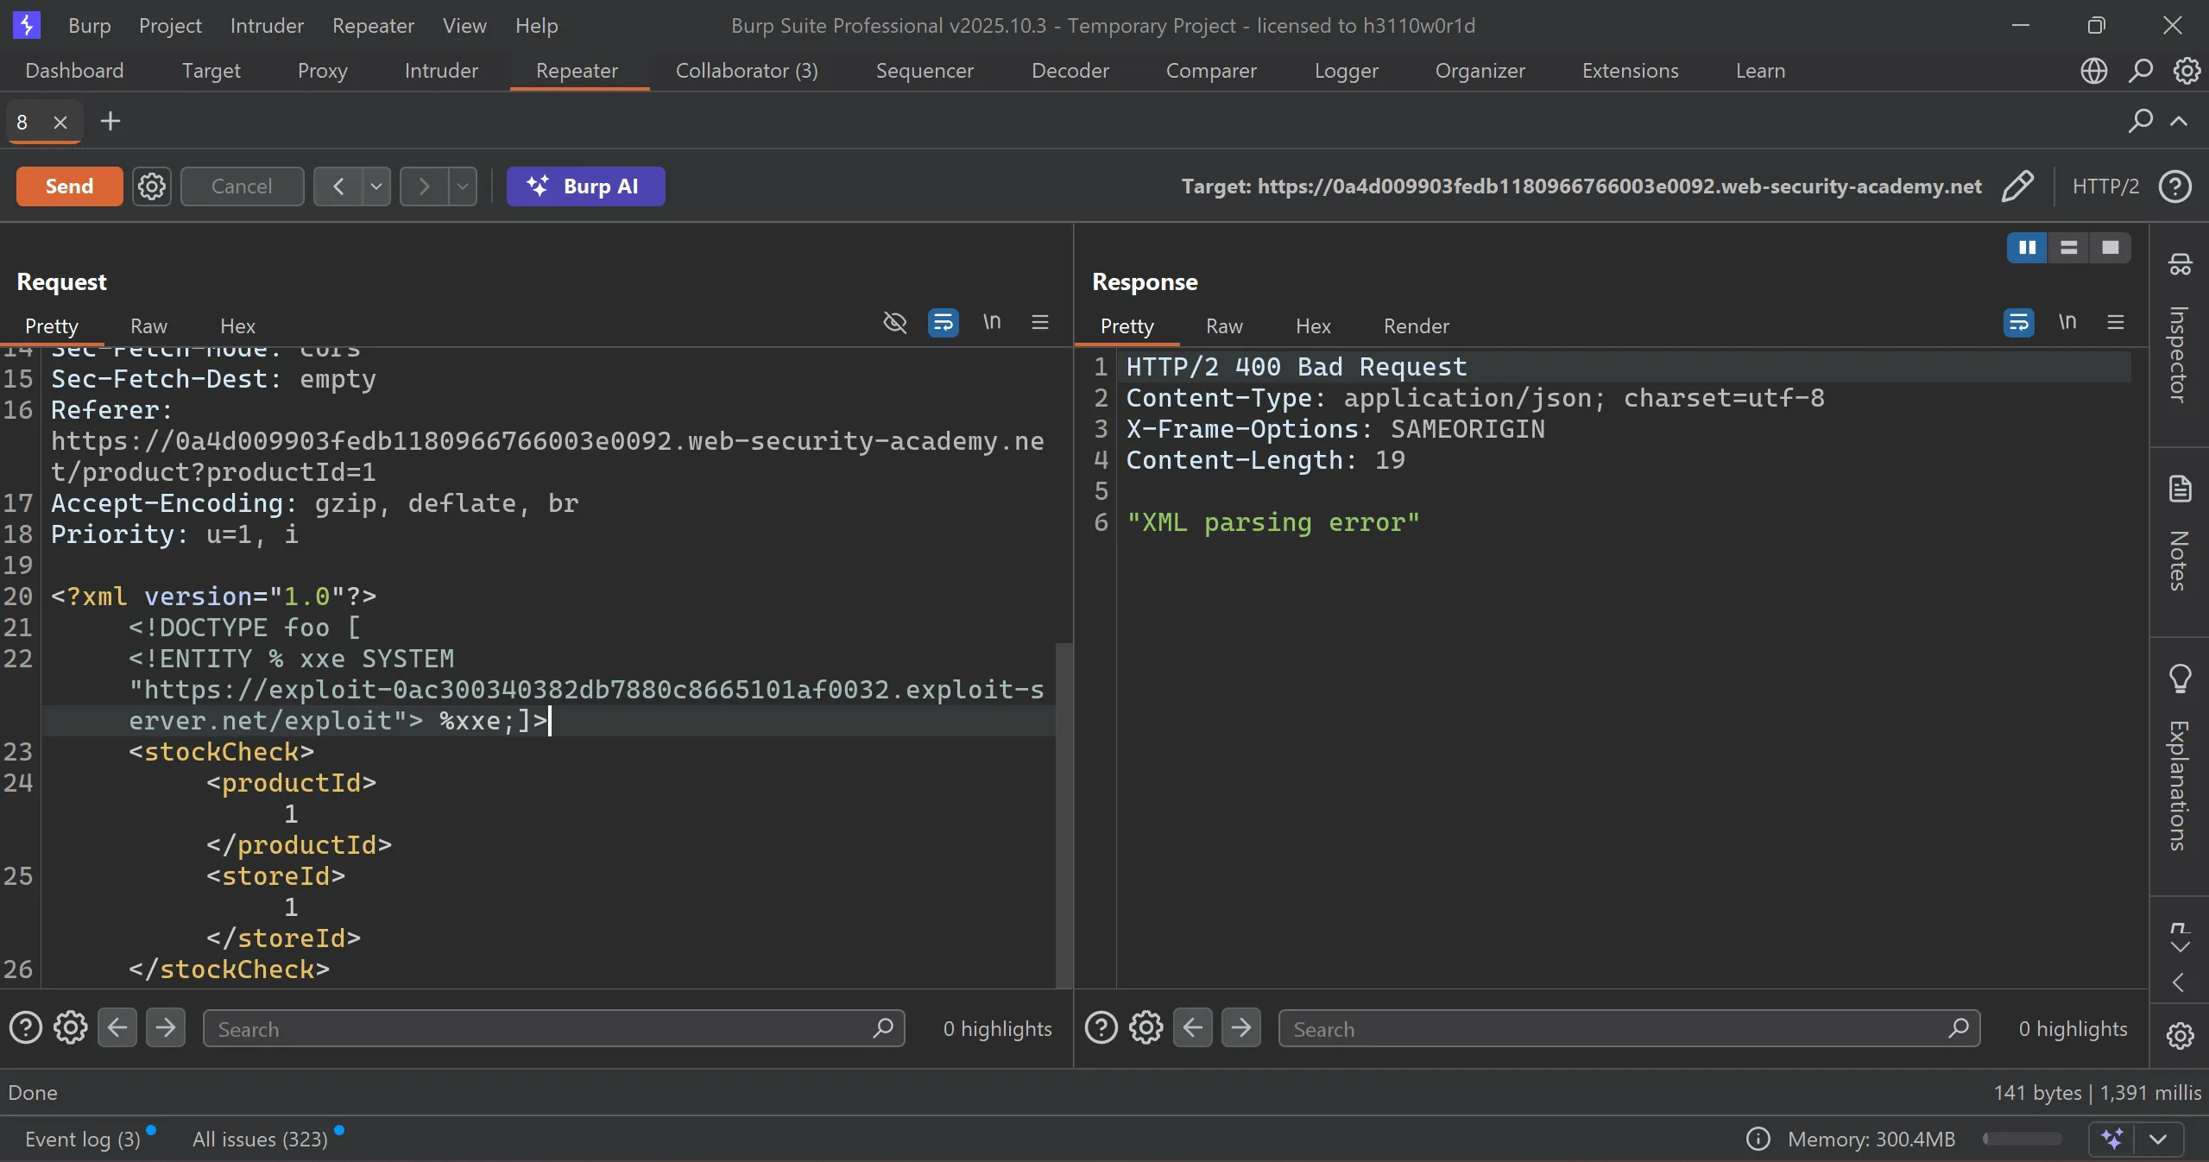The image size is (2209, 1162).
Task: Switch to the Collaborator tab
Action: 746,71
